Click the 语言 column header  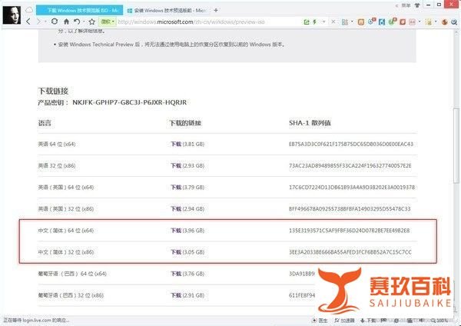(45, 123)
